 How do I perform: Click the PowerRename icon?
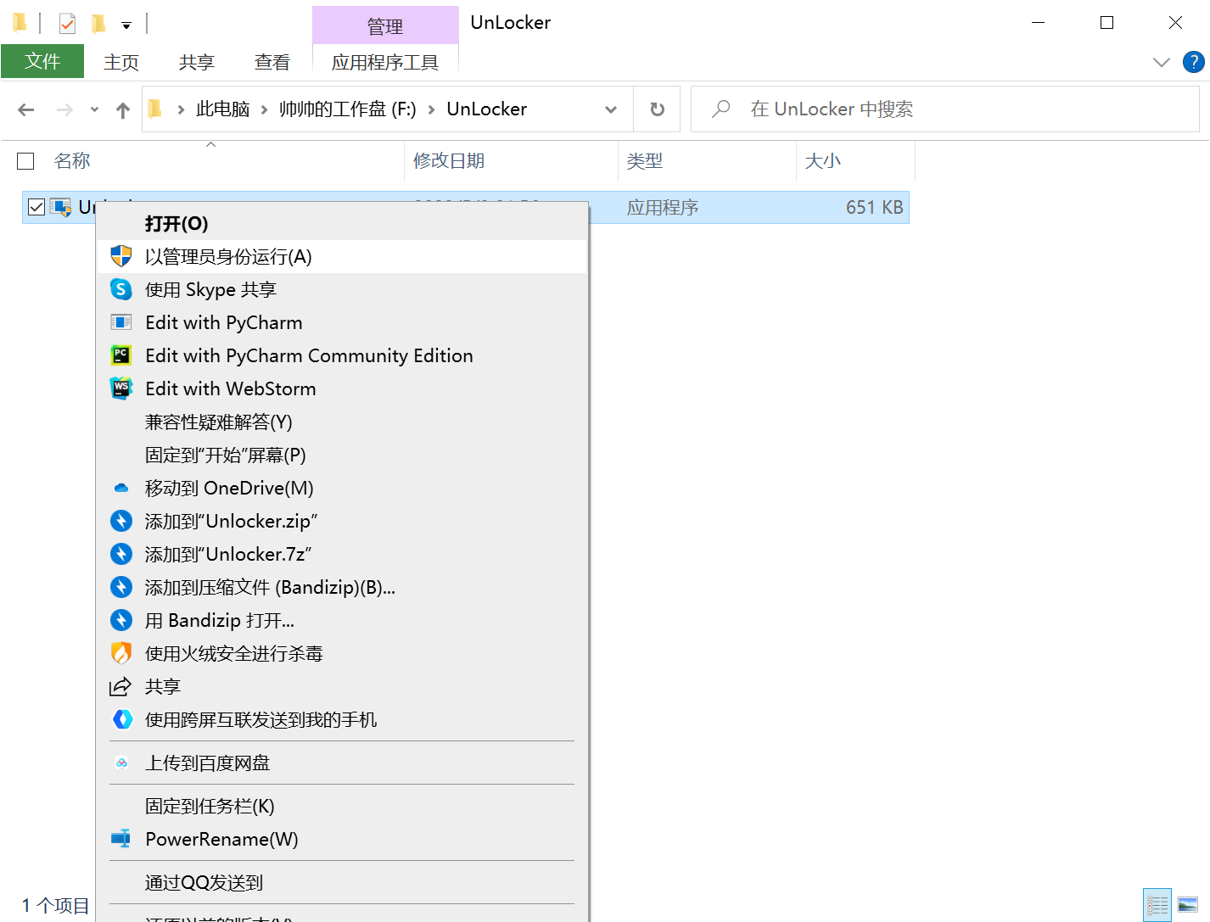pyautogui.click(x=121, y=839)
